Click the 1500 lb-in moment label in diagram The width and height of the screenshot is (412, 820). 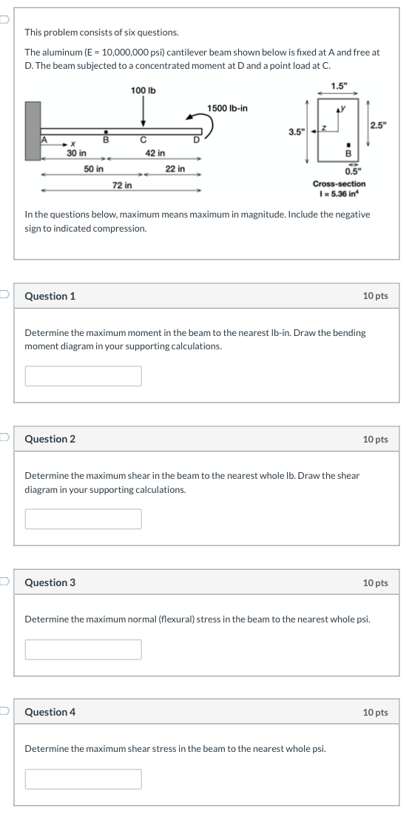coord(227,108)
